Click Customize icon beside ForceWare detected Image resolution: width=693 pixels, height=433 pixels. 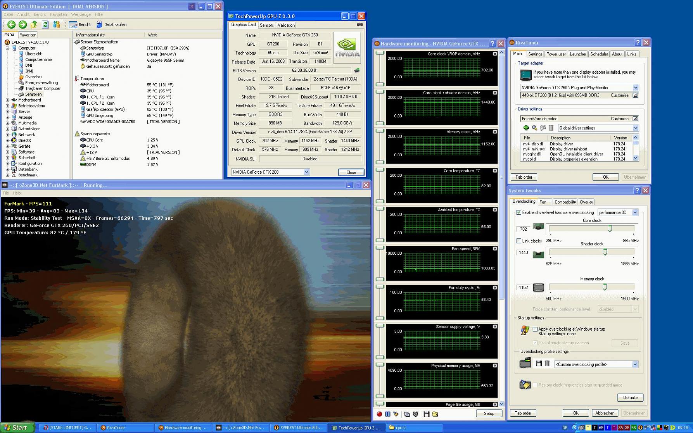[x=635, y=119]
